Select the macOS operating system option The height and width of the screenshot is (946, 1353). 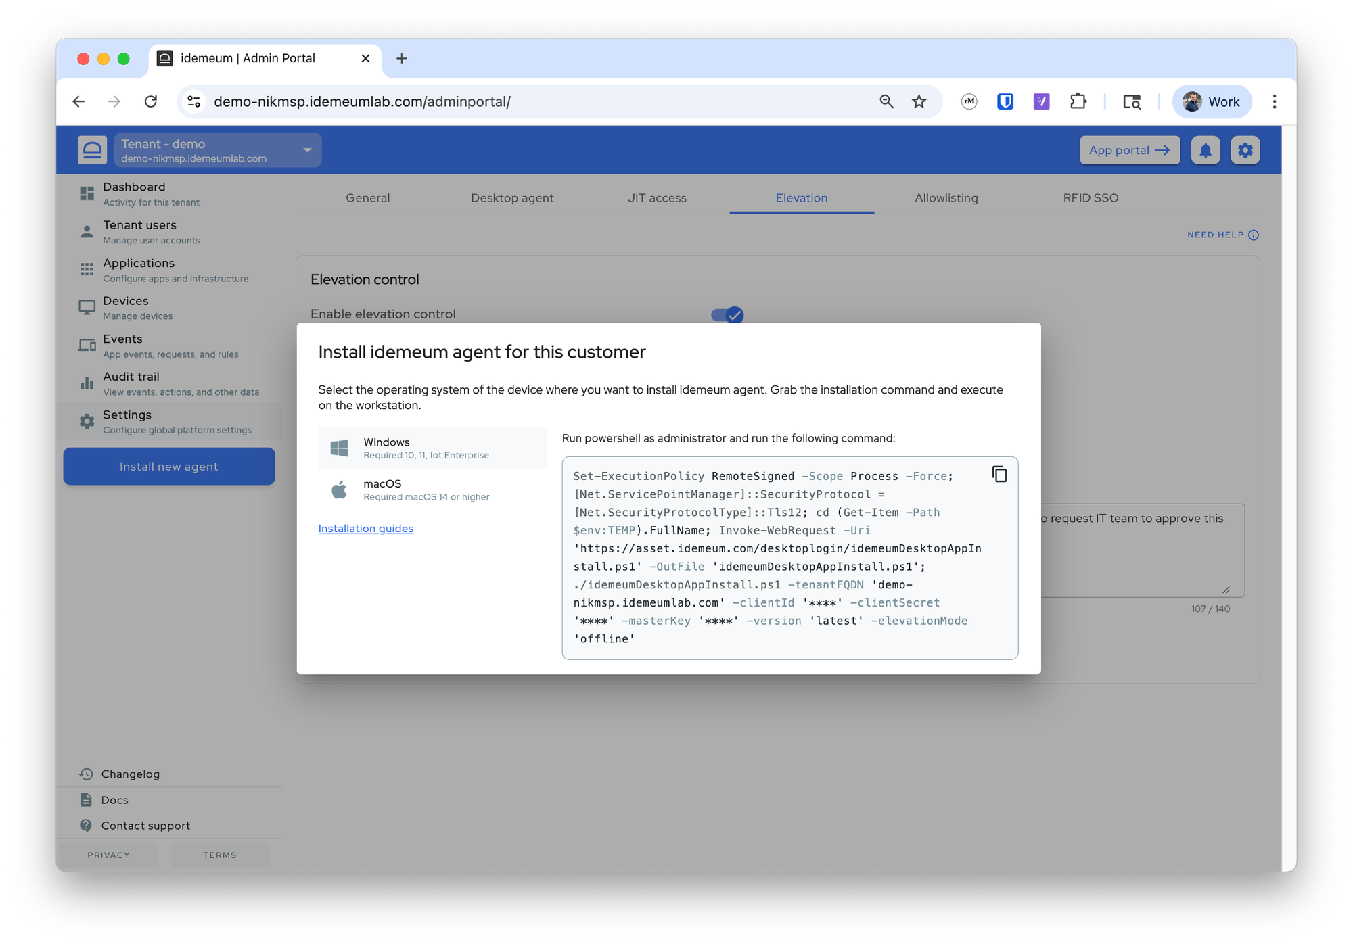pyautogui.click(x=432, y=490)
